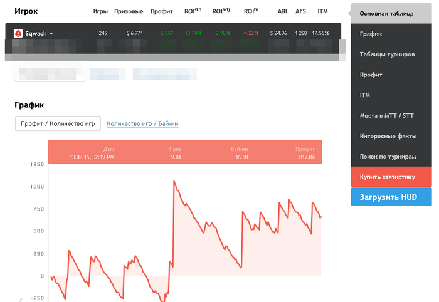
Task: Select Поиск по турнирам menu item
Action: [x=391, y=156]
